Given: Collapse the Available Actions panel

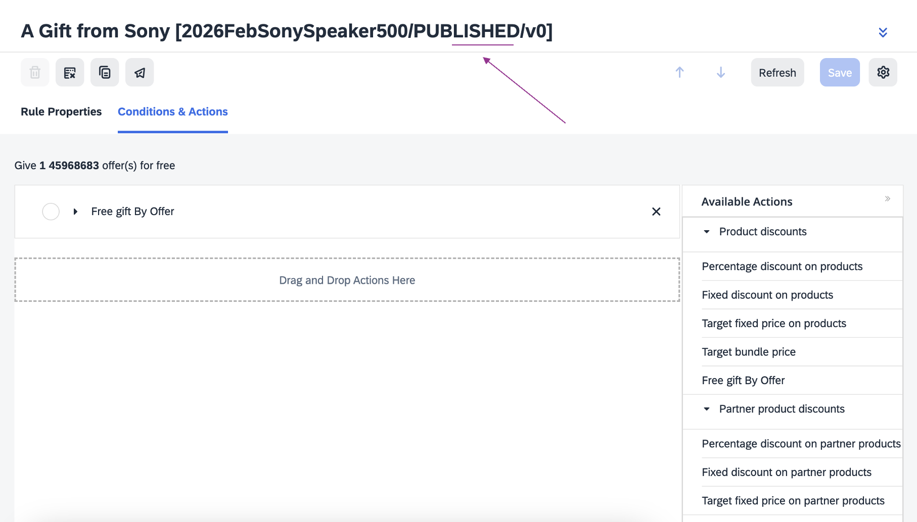Looking at the screenshot, I should point(887,199).
